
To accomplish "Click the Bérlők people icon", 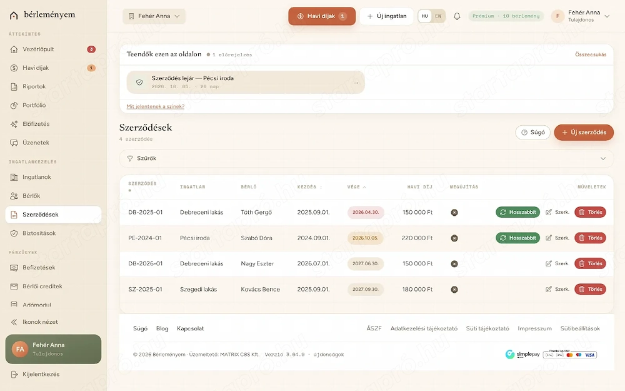I will (x=14, y=196).
